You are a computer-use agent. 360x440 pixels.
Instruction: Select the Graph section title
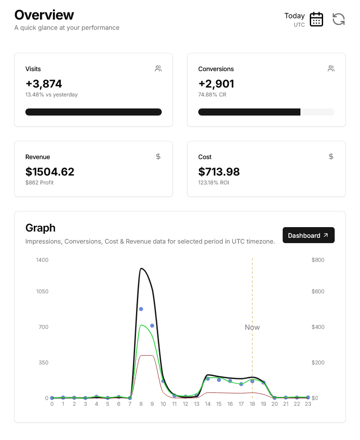coord(40,228)
